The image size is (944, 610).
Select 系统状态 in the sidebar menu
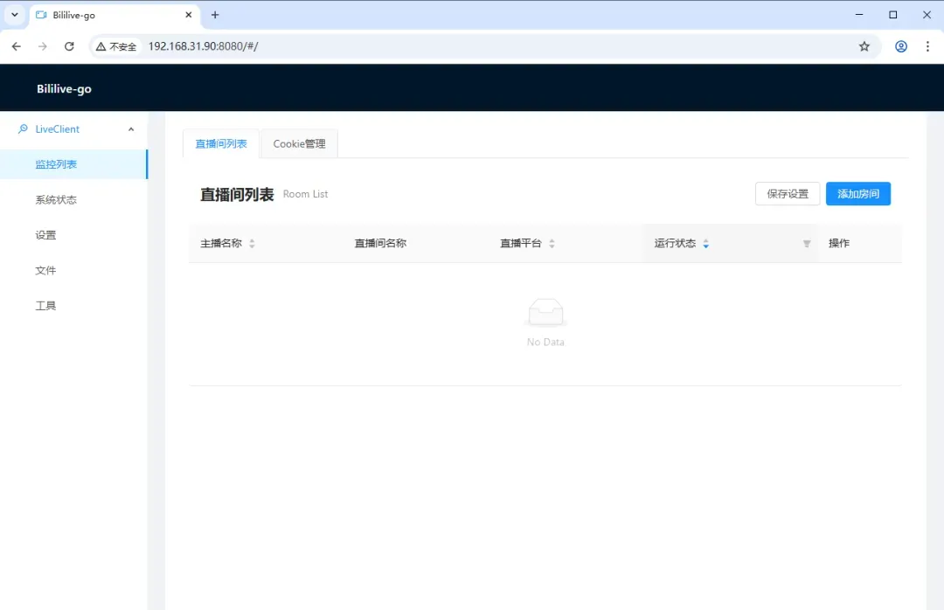(58, 199)
